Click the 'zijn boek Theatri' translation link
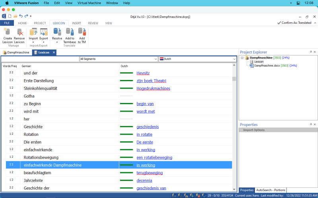Viewport: 318px width, 198px height. click(x=151, y=81)
